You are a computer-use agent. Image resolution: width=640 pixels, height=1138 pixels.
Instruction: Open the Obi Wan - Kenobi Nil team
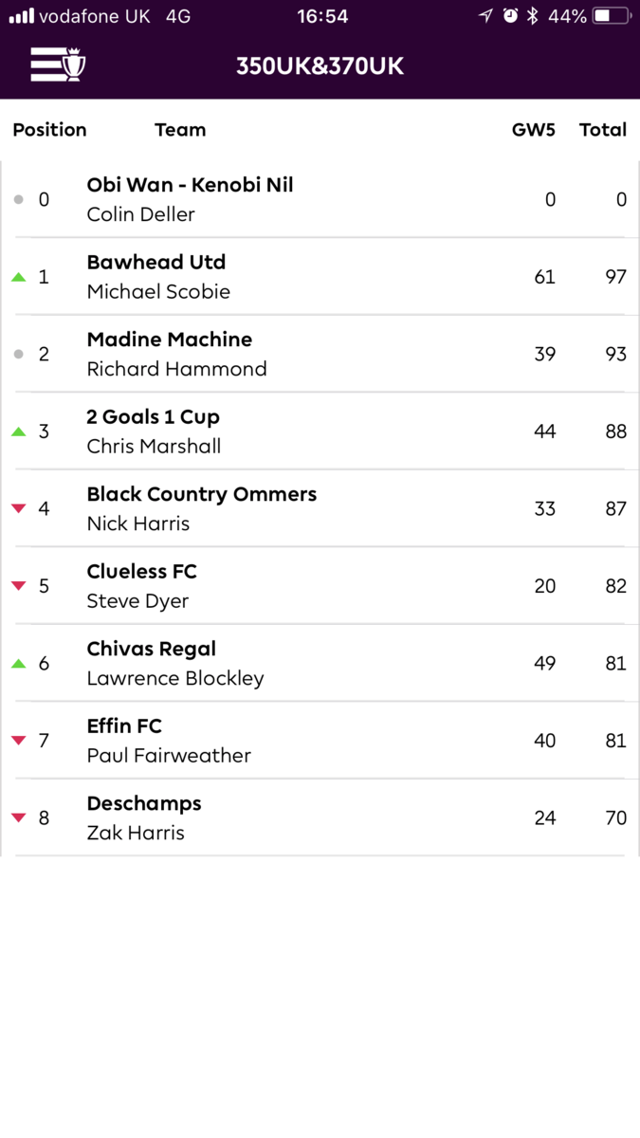coord(320,199)
